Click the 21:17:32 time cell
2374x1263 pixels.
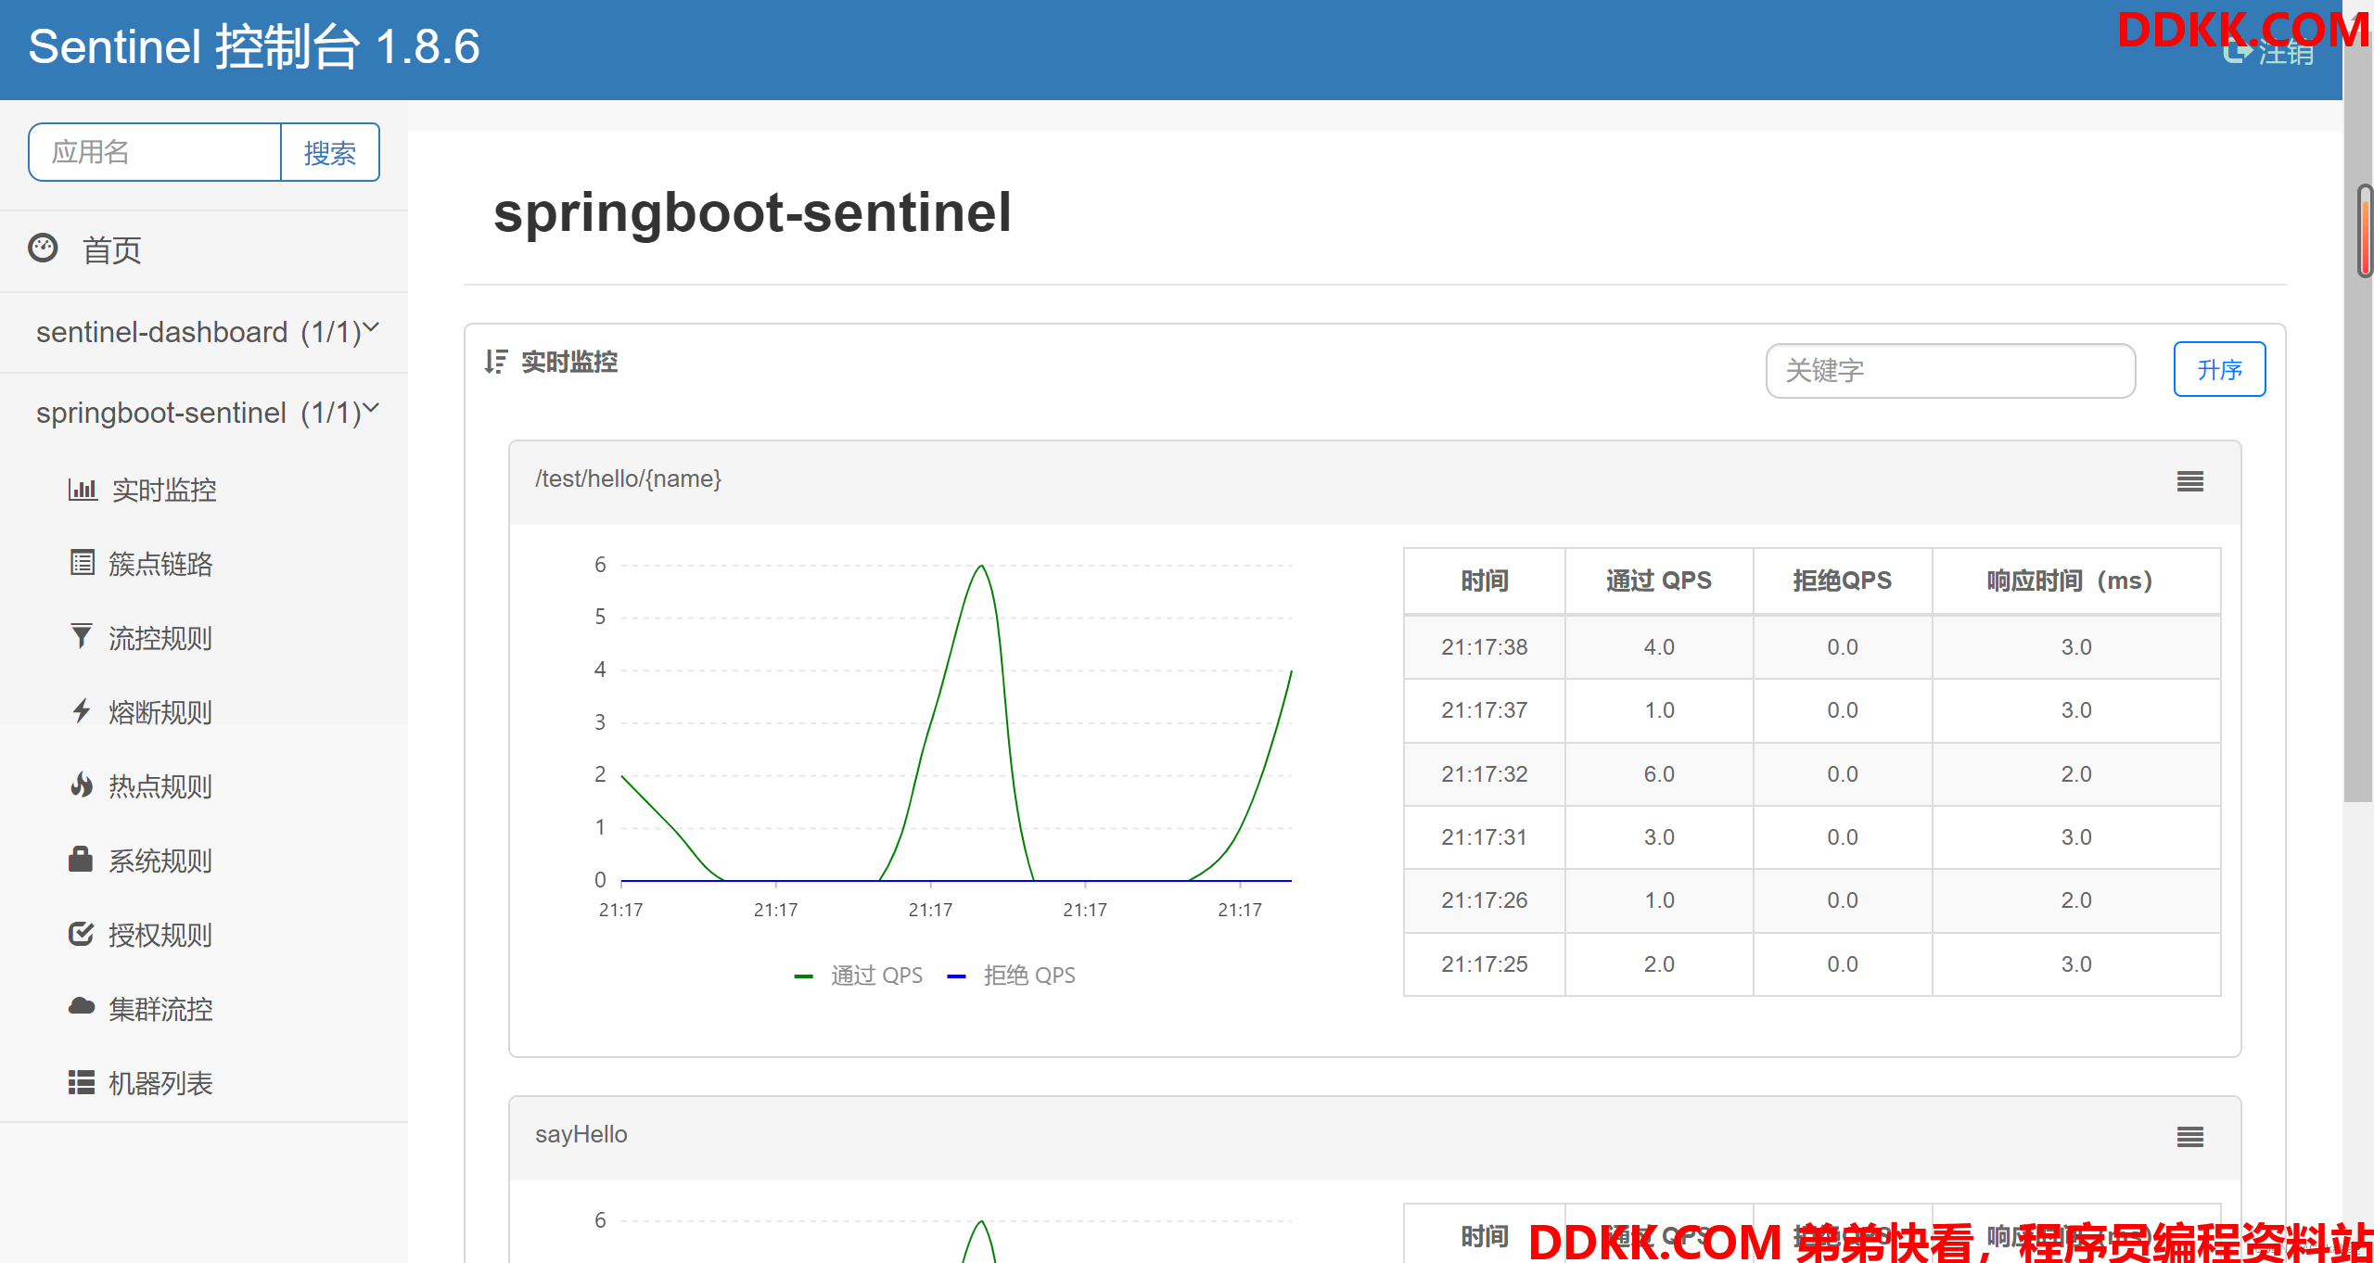pyautogui.click(x=1484, y=774)
